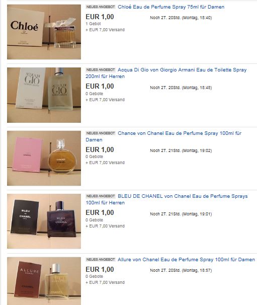
Task: Click the Acqua Di Gio product thumbnail
Action: [x=44, y=95]
